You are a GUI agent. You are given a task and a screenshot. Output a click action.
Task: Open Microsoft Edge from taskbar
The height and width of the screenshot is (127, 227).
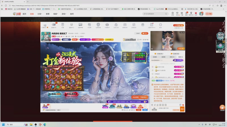pyautogui.click(x=45, y=124)
